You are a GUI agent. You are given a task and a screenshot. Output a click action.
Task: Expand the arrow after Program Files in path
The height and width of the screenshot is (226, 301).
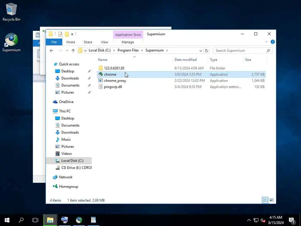(142, 51)
